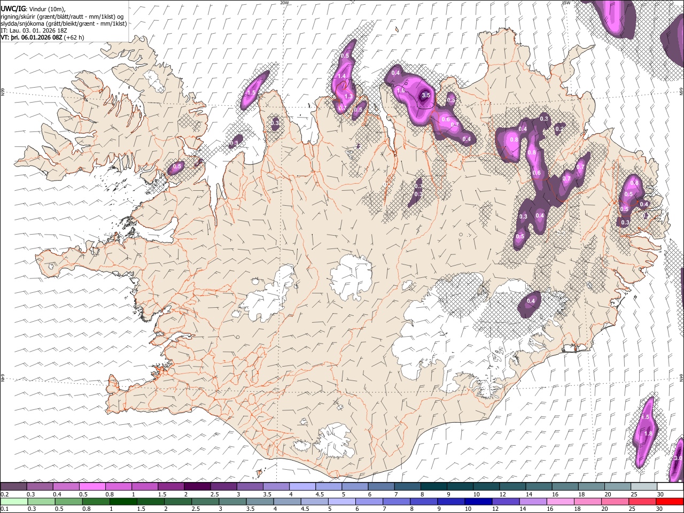Click the 0.2 label of the snow legend

point(4,494)
